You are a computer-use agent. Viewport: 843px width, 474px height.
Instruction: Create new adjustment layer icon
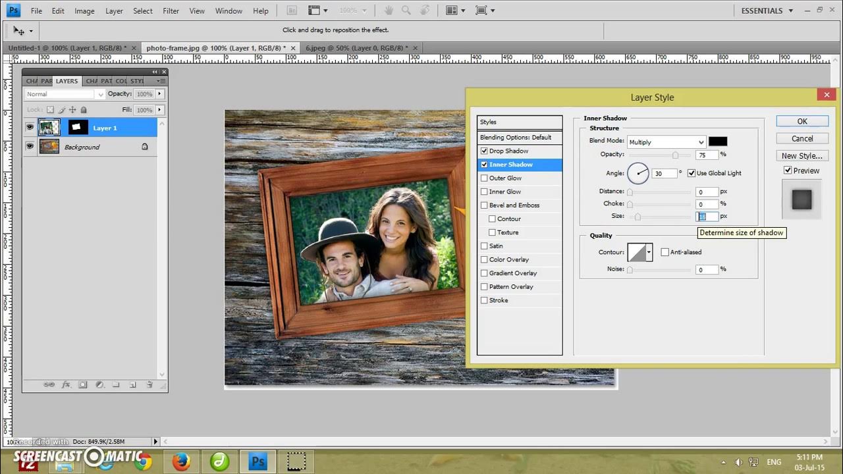click(99, 384)
